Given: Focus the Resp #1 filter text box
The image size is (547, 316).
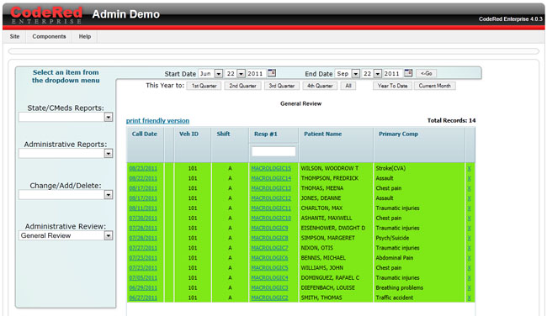Looking at the screenshot, I should (273, 151).
